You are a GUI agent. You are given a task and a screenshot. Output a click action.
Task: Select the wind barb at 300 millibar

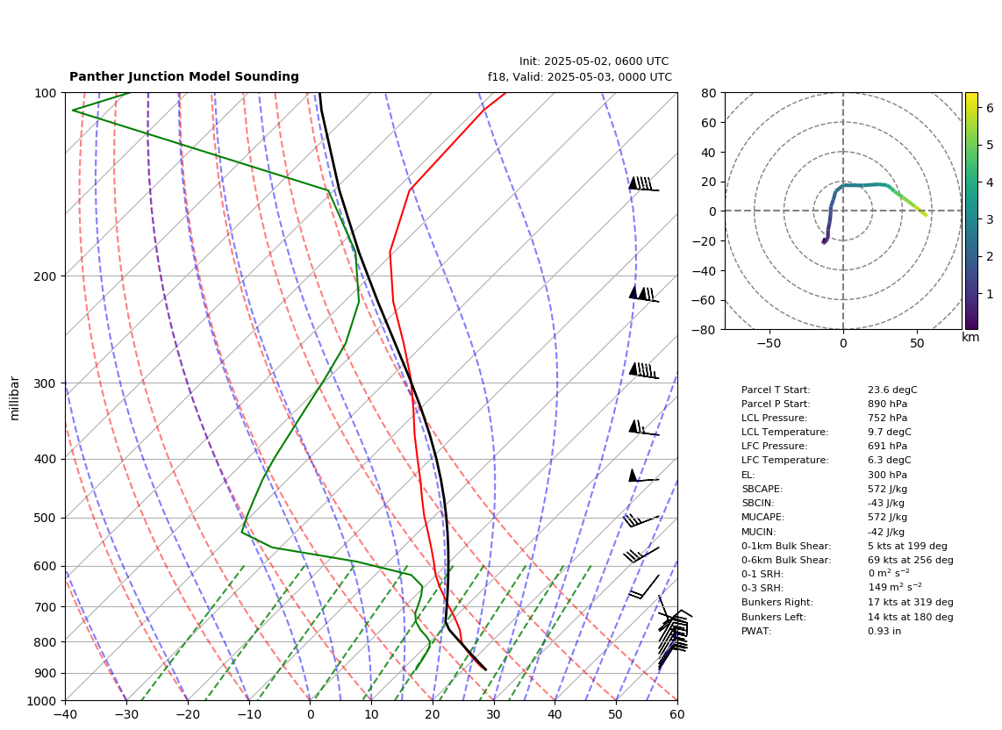643,371
